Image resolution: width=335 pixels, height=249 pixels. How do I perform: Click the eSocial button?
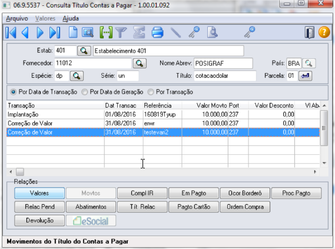click(x=91, y=221)
